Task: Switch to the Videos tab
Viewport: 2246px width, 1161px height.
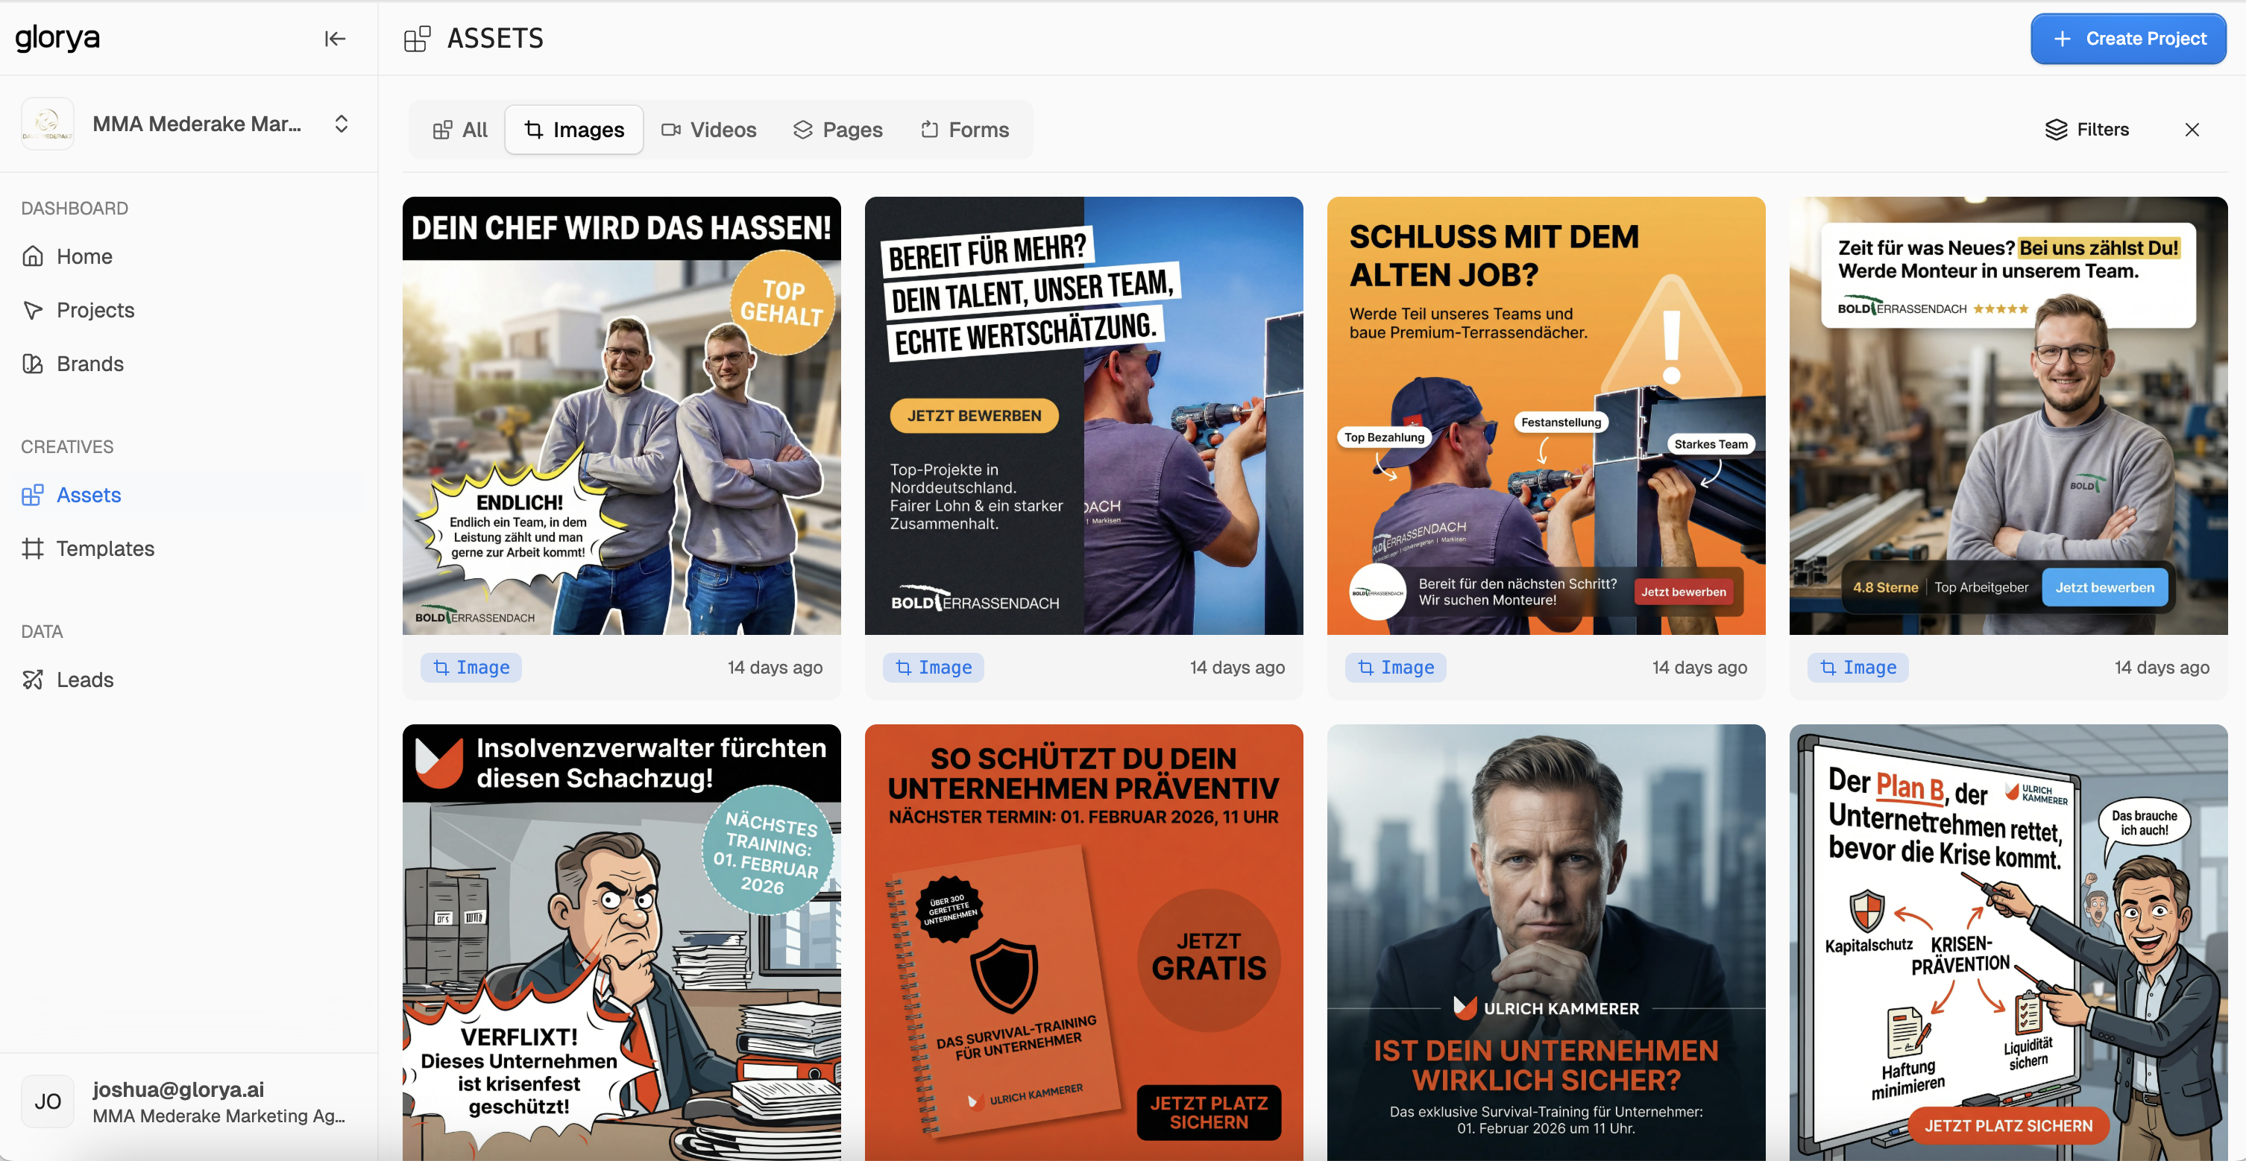Action: pos(709,130)
